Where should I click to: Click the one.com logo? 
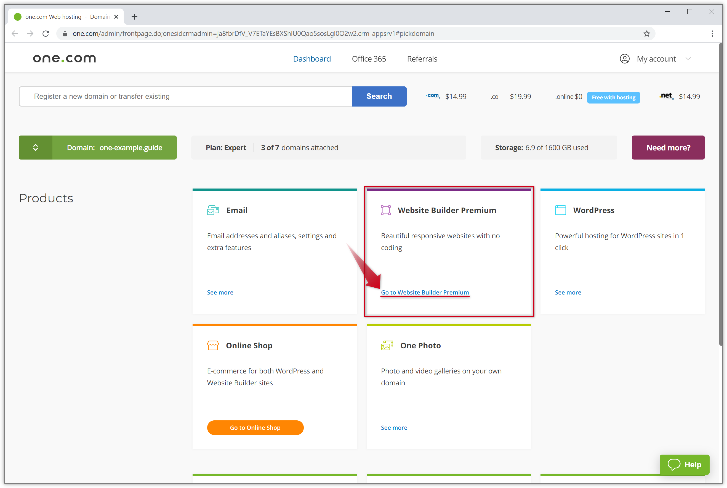point(64,59)
